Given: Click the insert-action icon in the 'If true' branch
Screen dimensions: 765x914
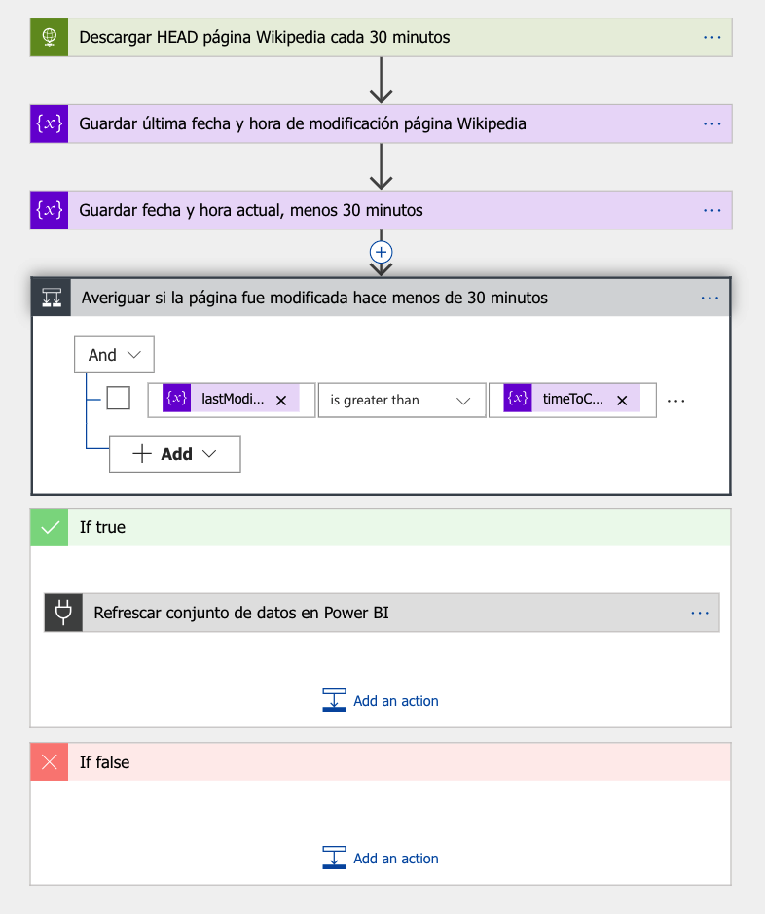Looking at the screenshot, I should click(334, 699).
